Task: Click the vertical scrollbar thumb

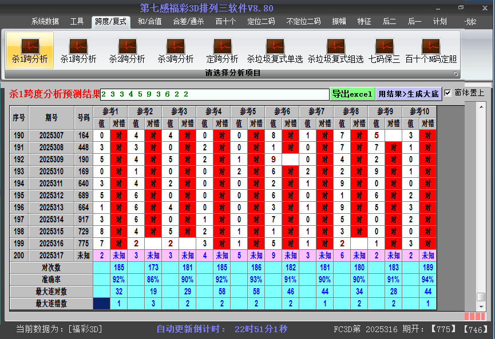Action: pos(481,297)
